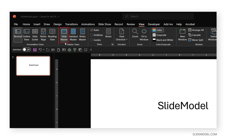Undo the last action
The height and width of the screenshot is (140, 226).
point(40,50)
